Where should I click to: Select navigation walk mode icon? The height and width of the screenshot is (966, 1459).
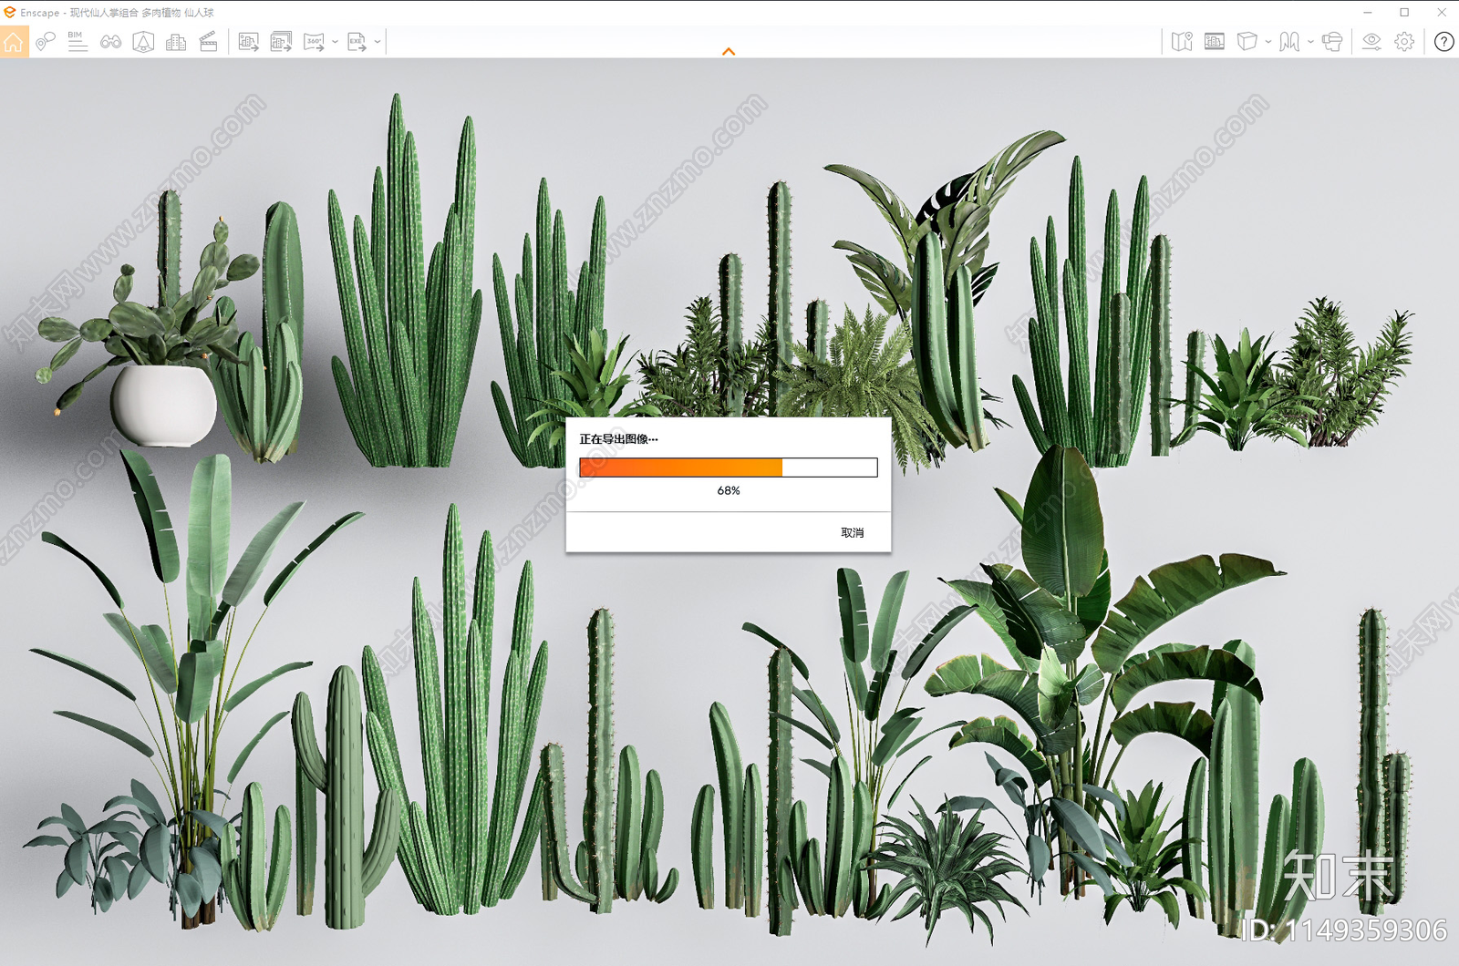pos(1289,42)
